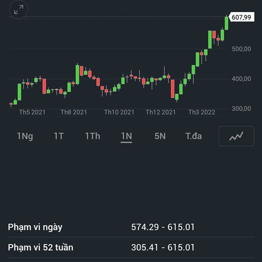Image resolution: width=262 pixels, height=262 pixels.
Task: Tap the 400,00 price axis label
Action: [x=241, y=79]
